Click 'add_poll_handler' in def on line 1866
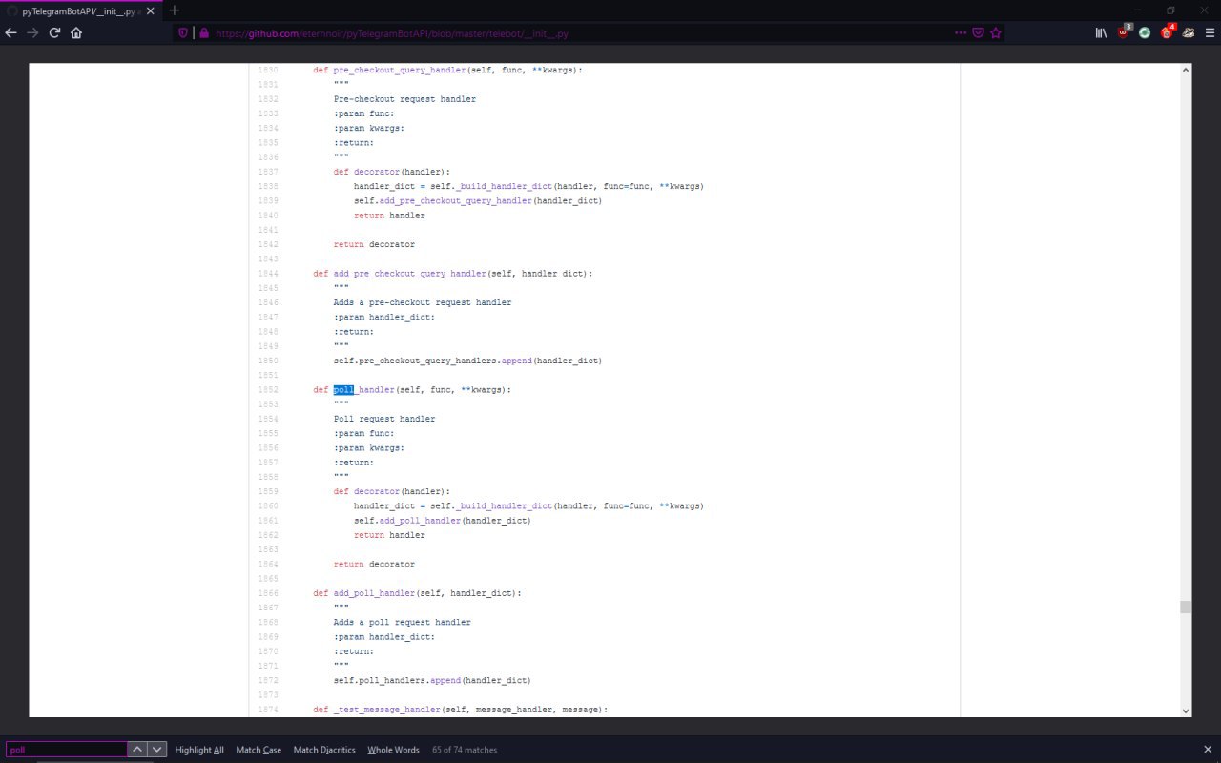The width and height of the screenshot is (1221, 763). tap(374, 593)
